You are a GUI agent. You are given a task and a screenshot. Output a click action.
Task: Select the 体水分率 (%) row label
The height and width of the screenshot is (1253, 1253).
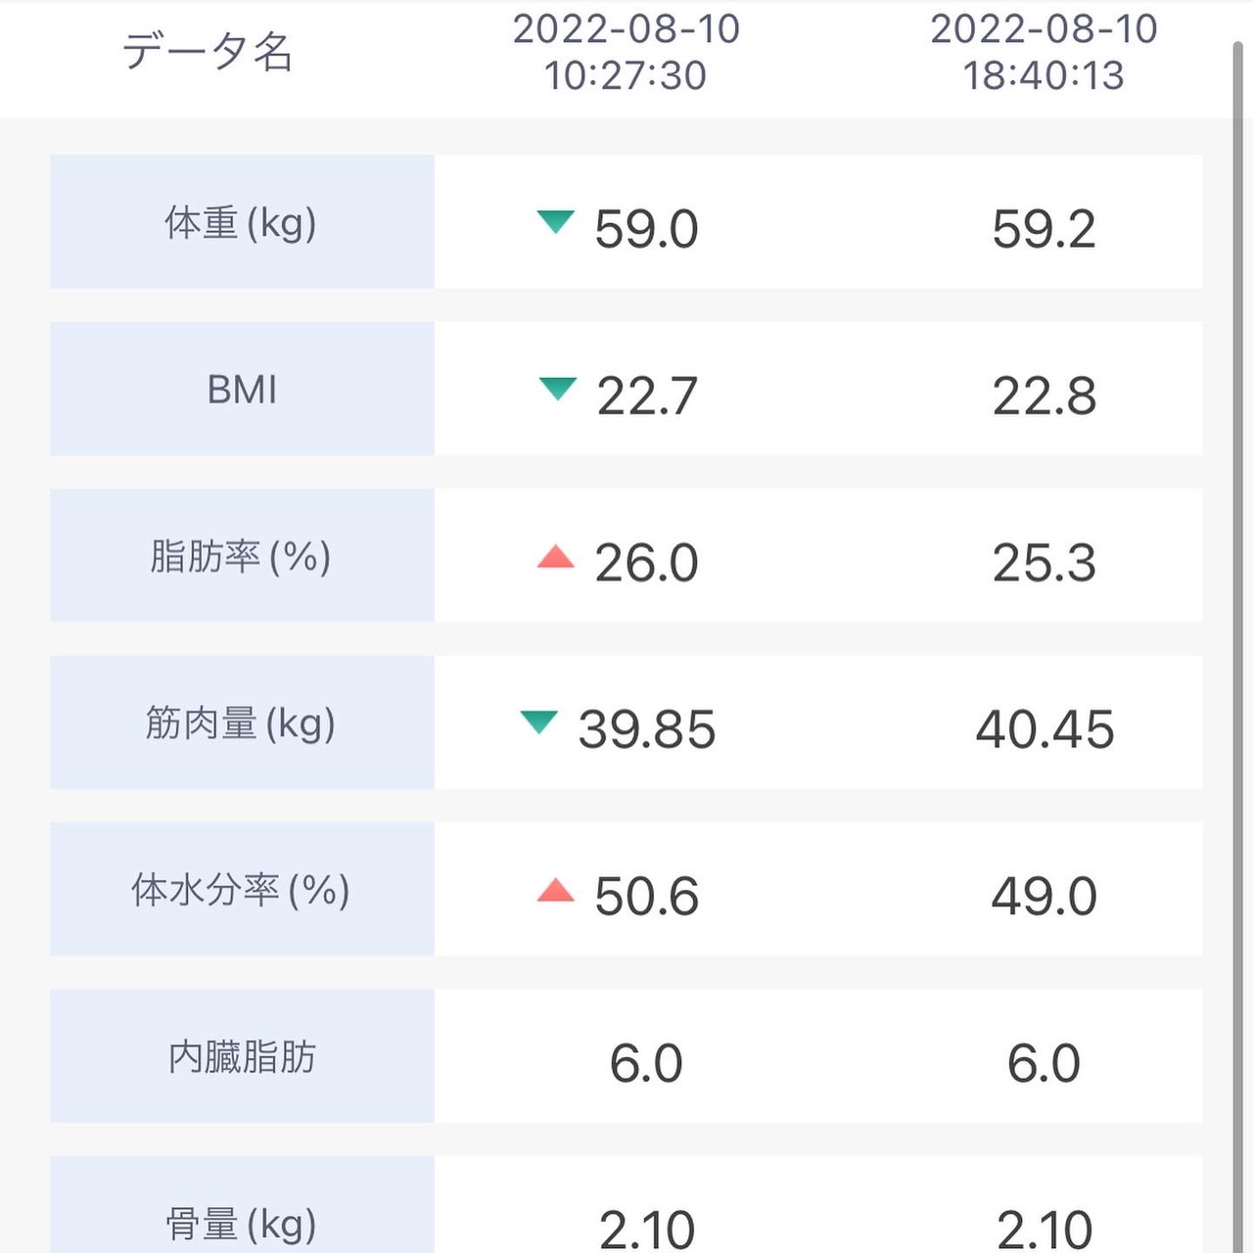[x=242, y=890]
